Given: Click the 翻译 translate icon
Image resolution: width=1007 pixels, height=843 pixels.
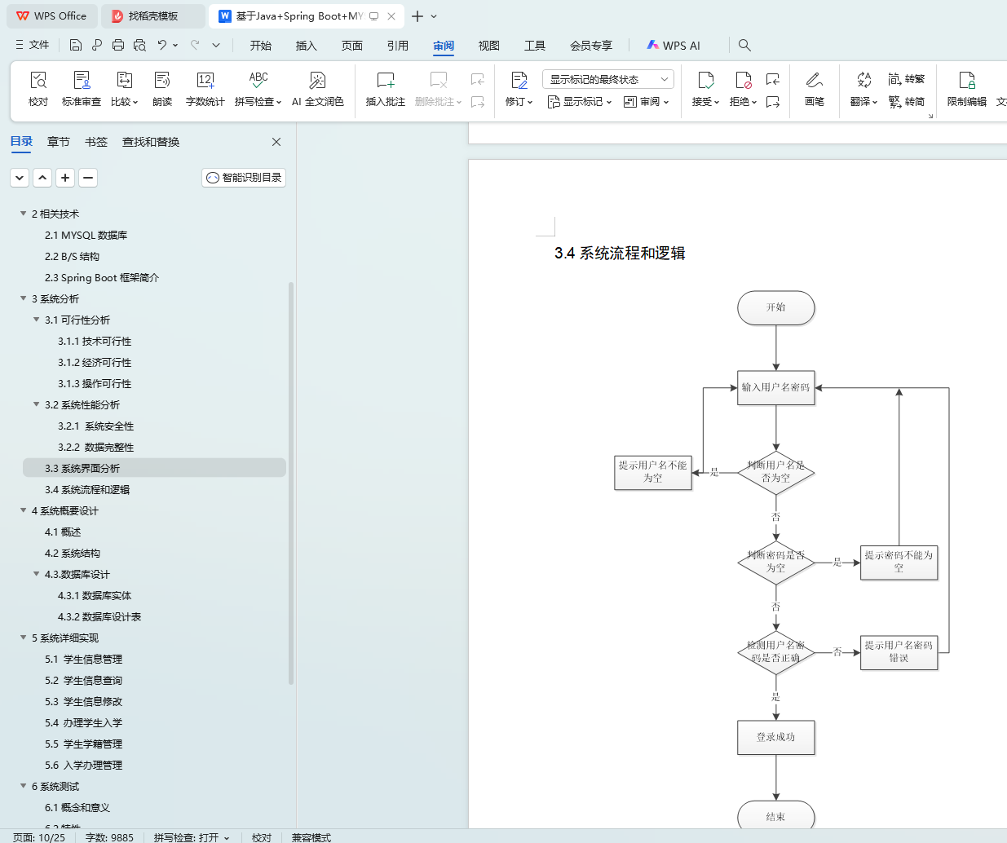Looking at the screenshot, I should 864,80.
